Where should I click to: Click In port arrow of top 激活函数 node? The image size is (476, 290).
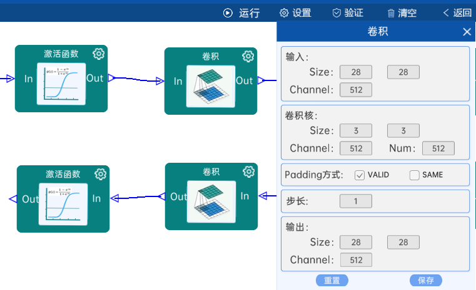click(x=11, y=79)
